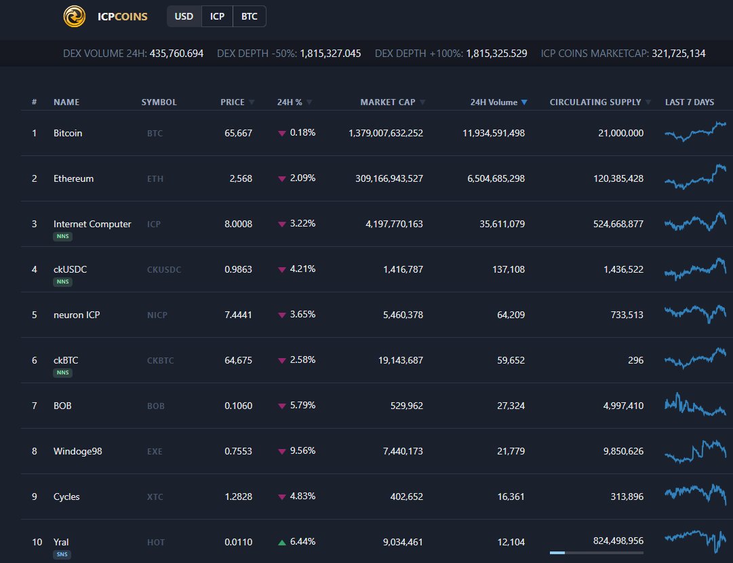Image resolution: width=733 pixels, height=563 pixels.
Task: Click the NAME column header
Action: click(x=66, y=102)
